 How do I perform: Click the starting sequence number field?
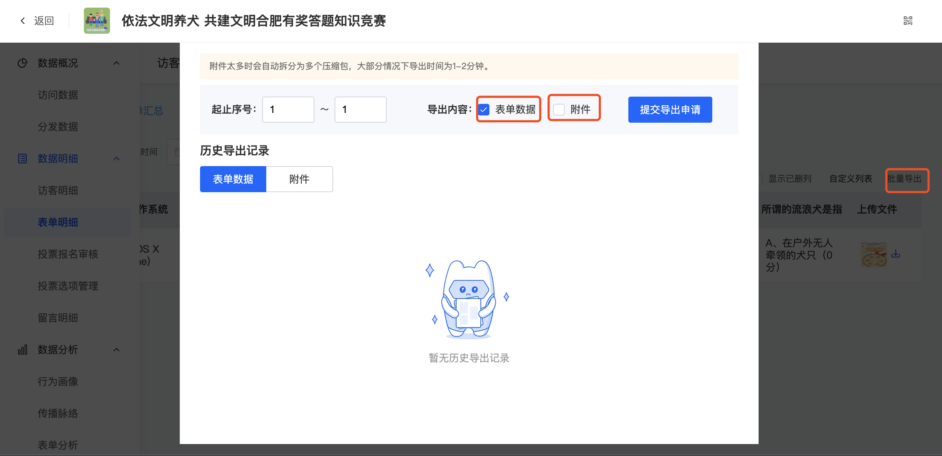click(x=288, y=109)
